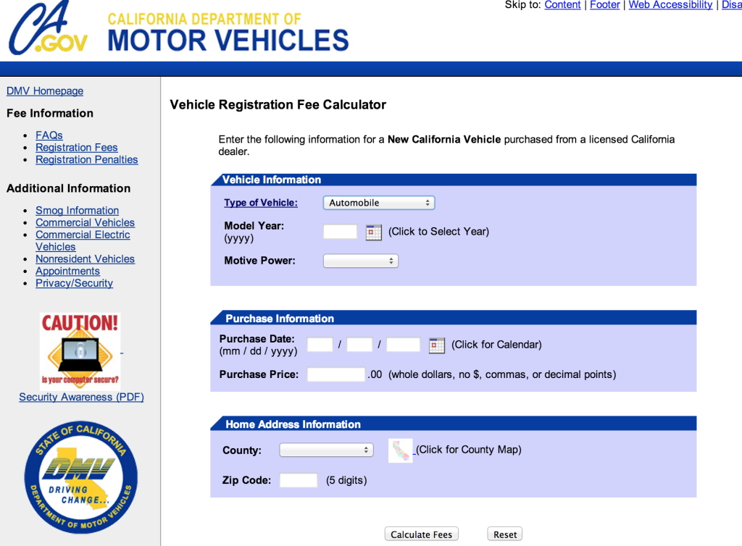Open the Commercial Electric Vehicles link
742x546 pixels.
[x=83, y=240]
